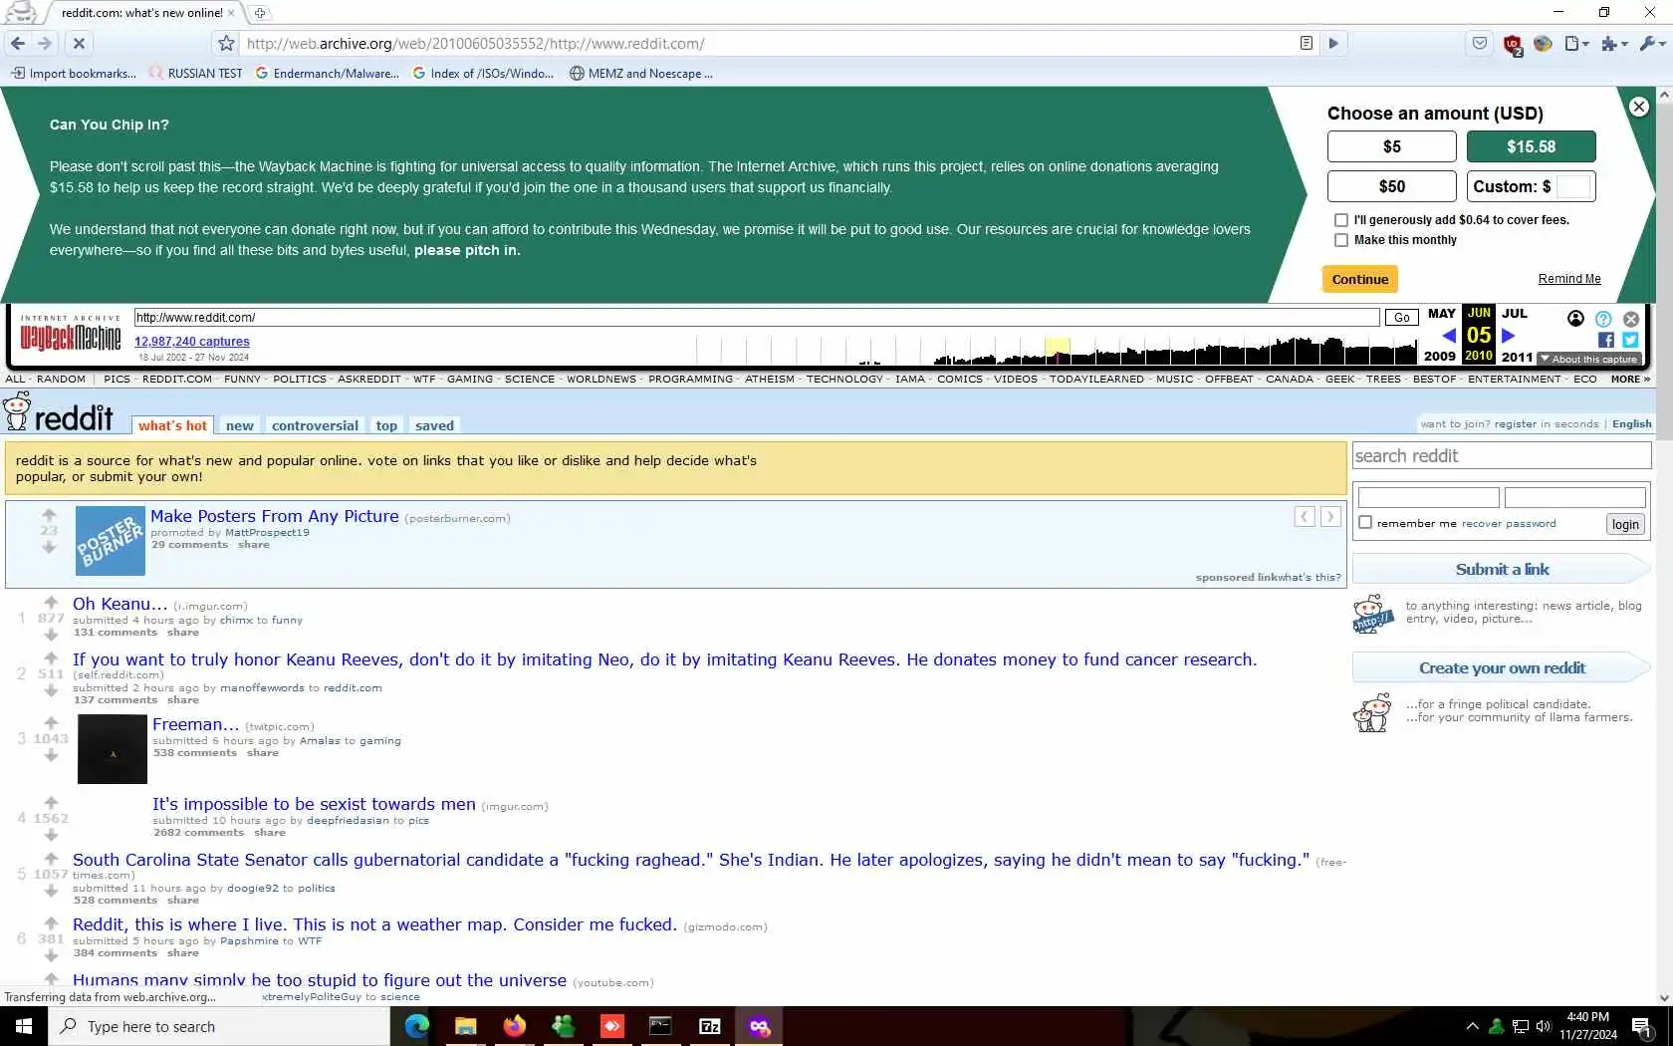
Task: Open the Windows Start menu
Action: point(24,1026)
